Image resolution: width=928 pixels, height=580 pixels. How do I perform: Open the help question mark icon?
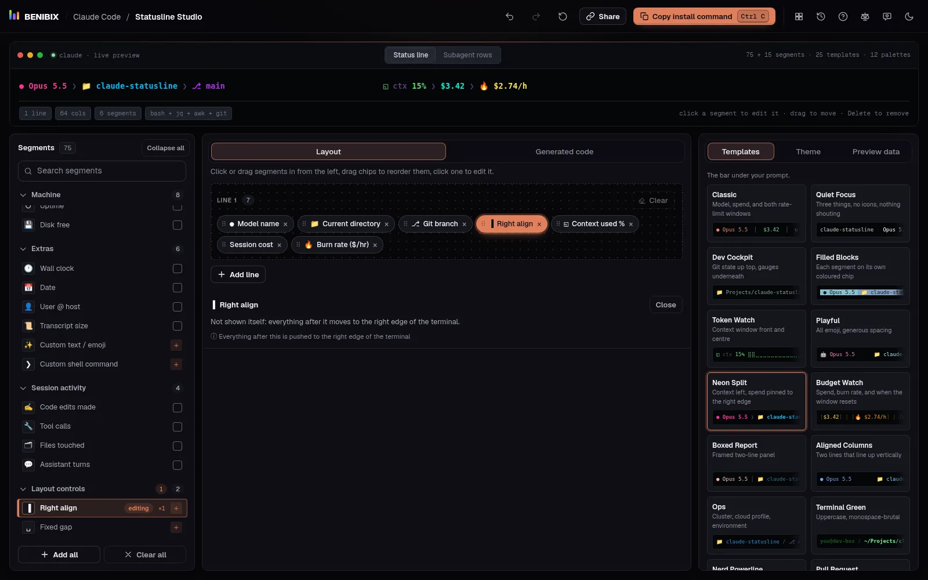[843, 17]
